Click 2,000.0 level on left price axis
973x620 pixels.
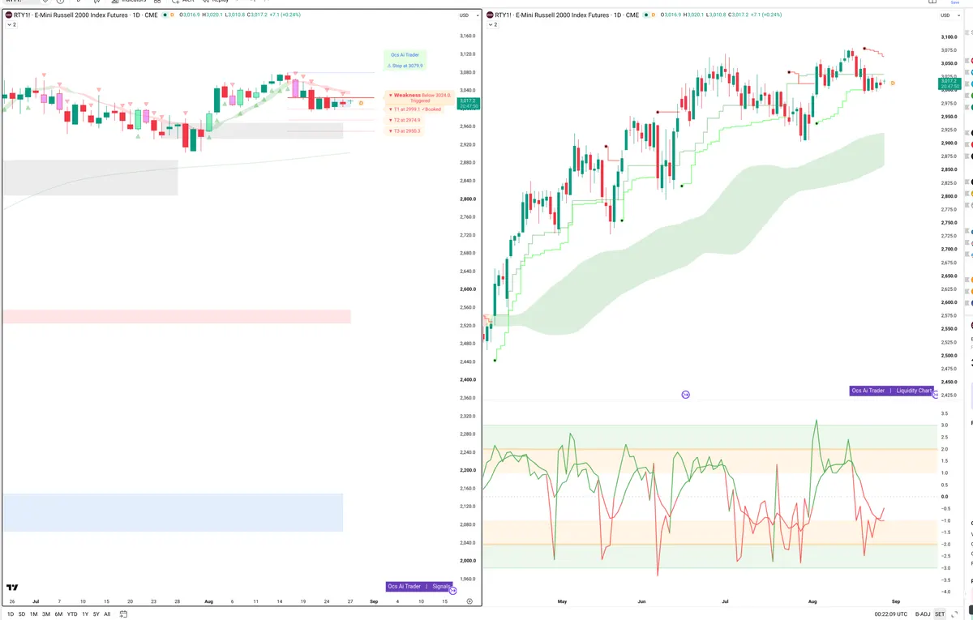click(x=468, y=561)
